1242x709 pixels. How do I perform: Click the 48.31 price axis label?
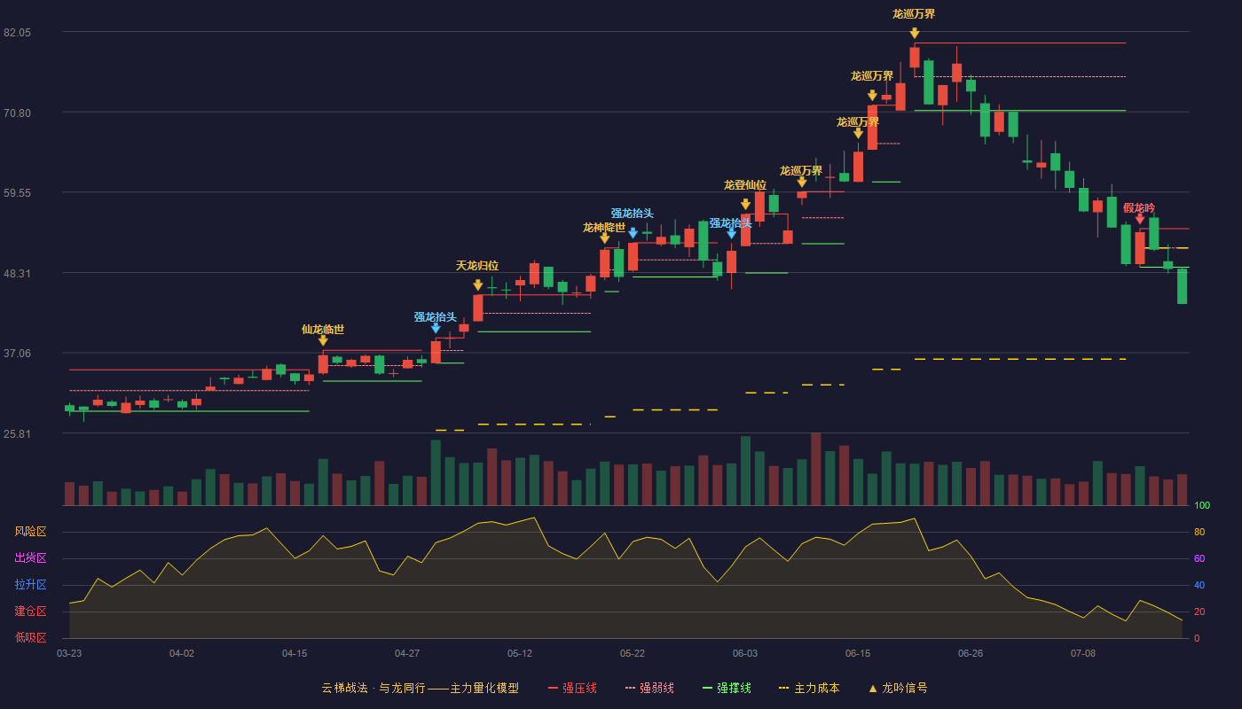[18, 273]
